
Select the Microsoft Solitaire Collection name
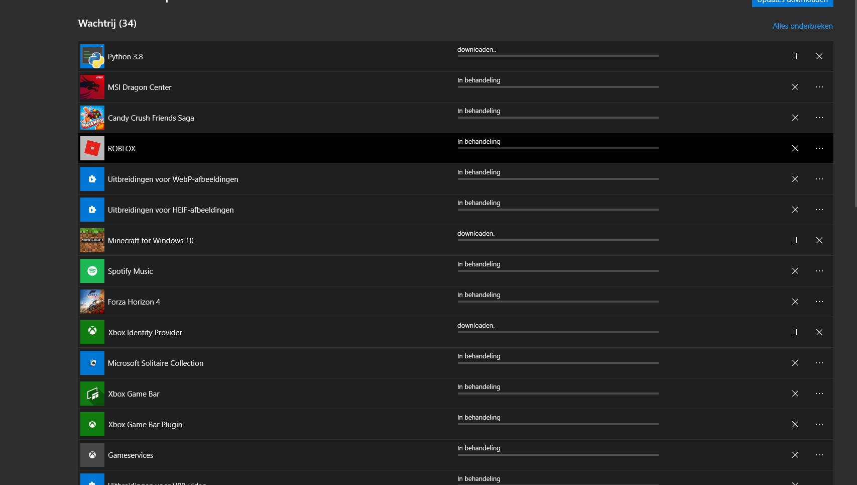click(x=156, y=363)
